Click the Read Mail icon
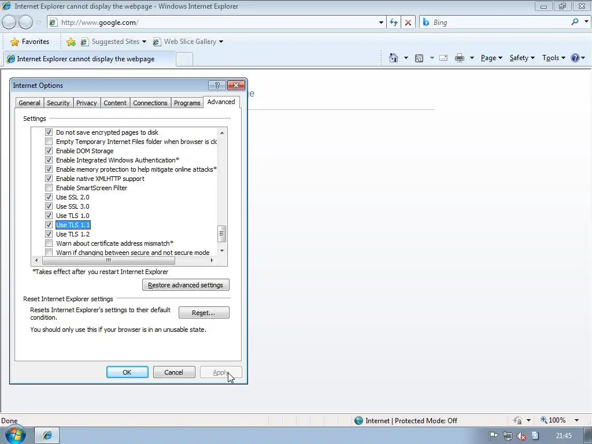The width and height of the screenshot is (592, 444). tap(443, 58)
